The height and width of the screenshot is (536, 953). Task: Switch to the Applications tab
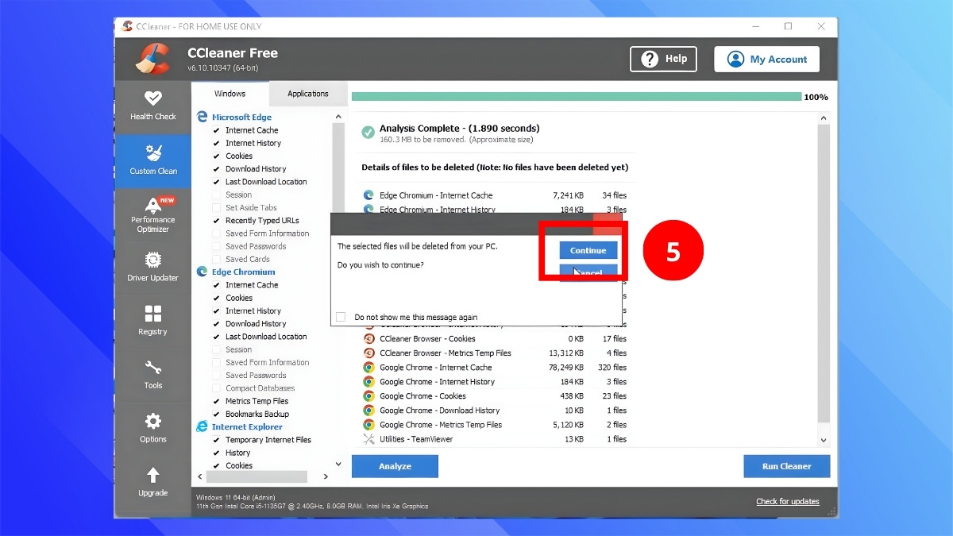308,93
